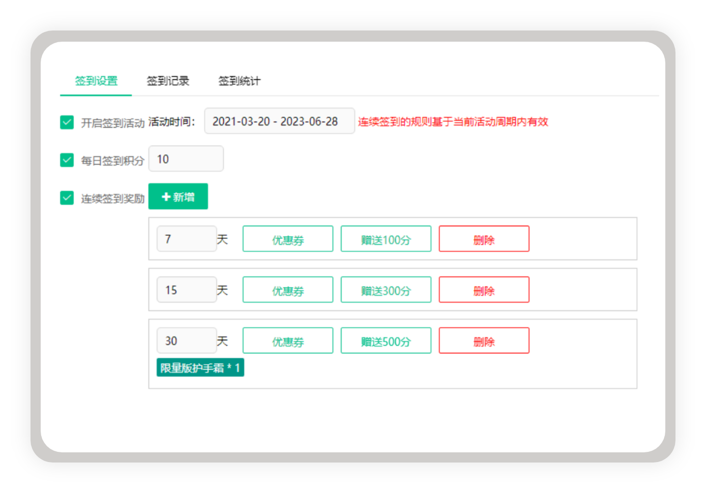Click the plus icon on the 新增 button
The image size is (706, 493).
[x=165, y=196]
